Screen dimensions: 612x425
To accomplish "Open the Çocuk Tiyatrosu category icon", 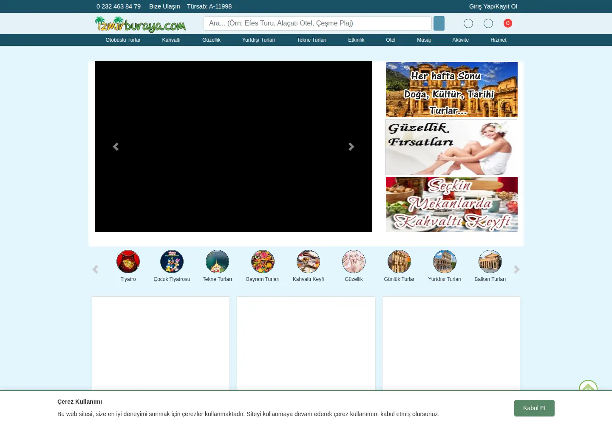I will pos(172,261).
